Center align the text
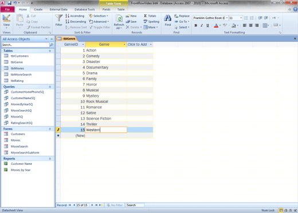Image resolution: width=298 pixels, height=213 pixels. tap(251, 25)
